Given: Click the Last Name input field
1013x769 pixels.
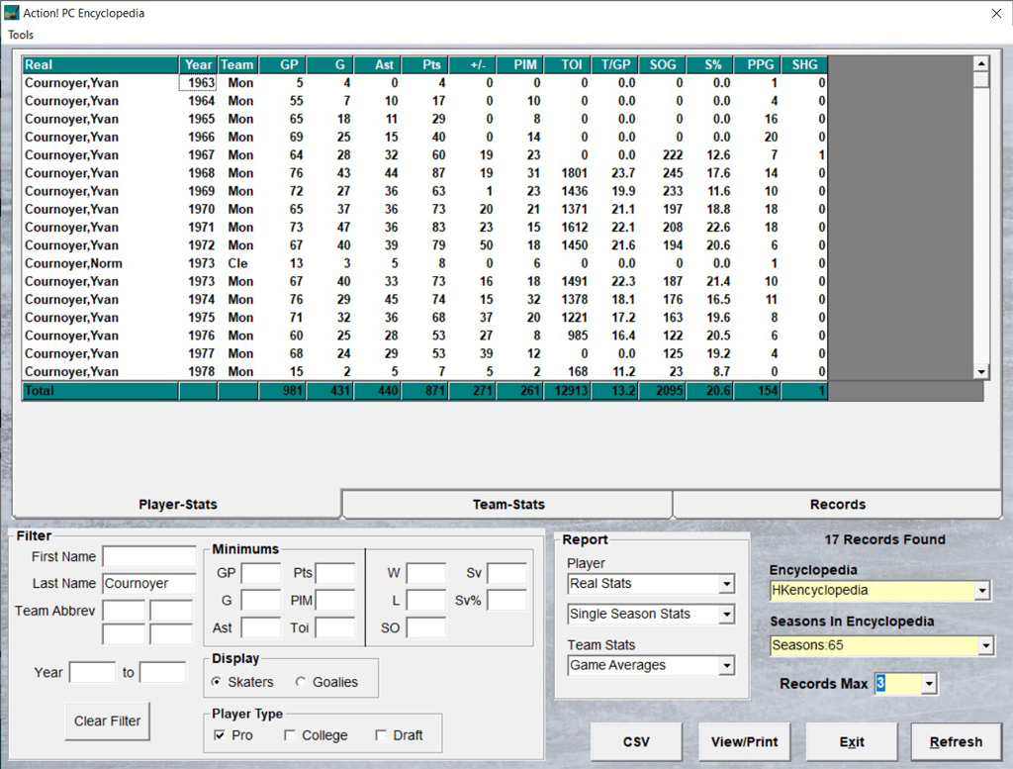Looking at the screenshot, I should click(149, 584).
